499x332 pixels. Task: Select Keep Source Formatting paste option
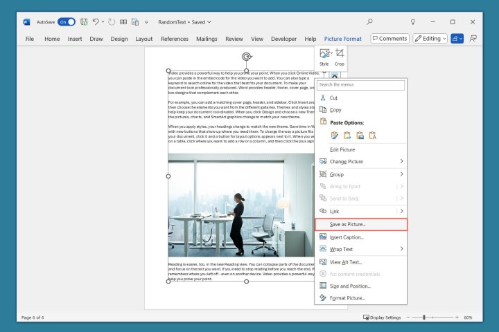(x=335, y=136)
